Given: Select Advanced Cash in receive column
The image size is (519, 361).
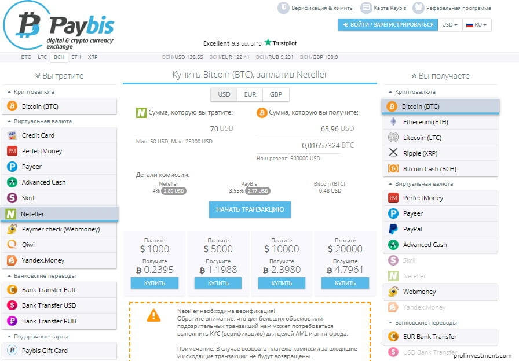Looking at the screenshot, I should tap(440, 245).
